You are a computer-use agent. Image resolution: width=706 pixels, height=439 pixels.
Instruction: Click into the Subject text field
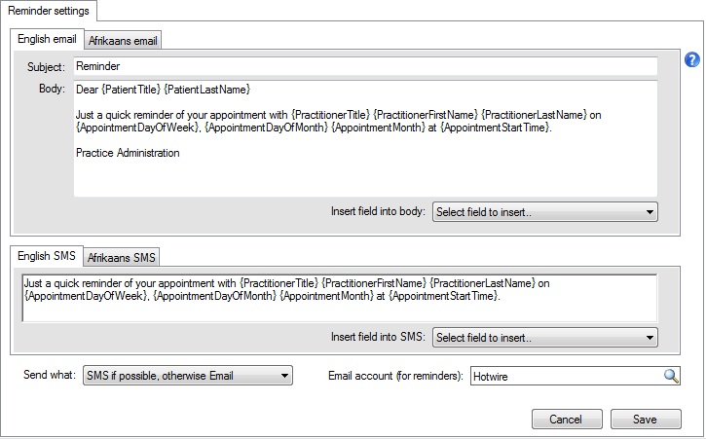pos(364,67)
